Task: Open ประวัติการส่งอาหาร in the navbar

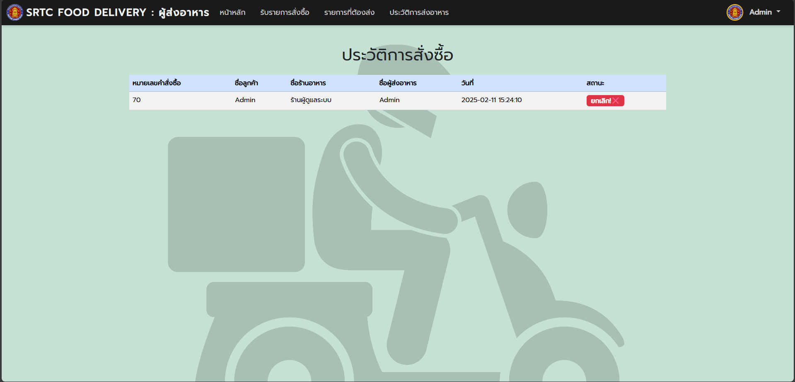Action: point(419,12)
